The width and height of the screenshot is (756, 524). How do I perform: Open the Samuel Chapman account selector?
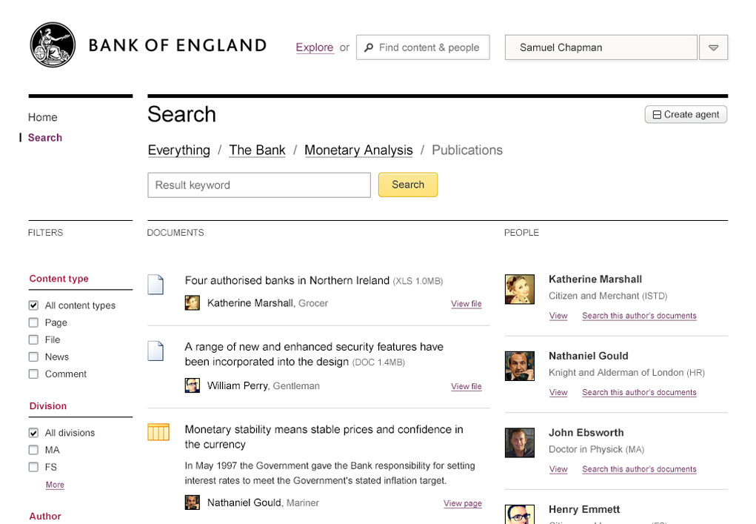tap(601, 47)
